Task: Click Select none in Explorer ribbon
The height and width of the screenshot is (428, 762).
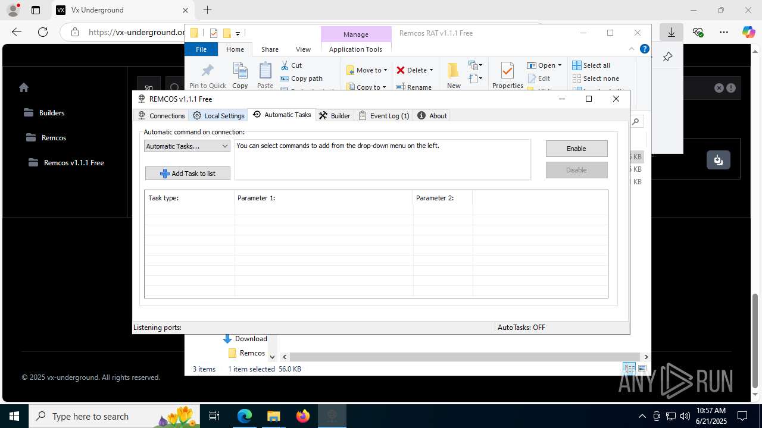Action: (x=595, y=78)
